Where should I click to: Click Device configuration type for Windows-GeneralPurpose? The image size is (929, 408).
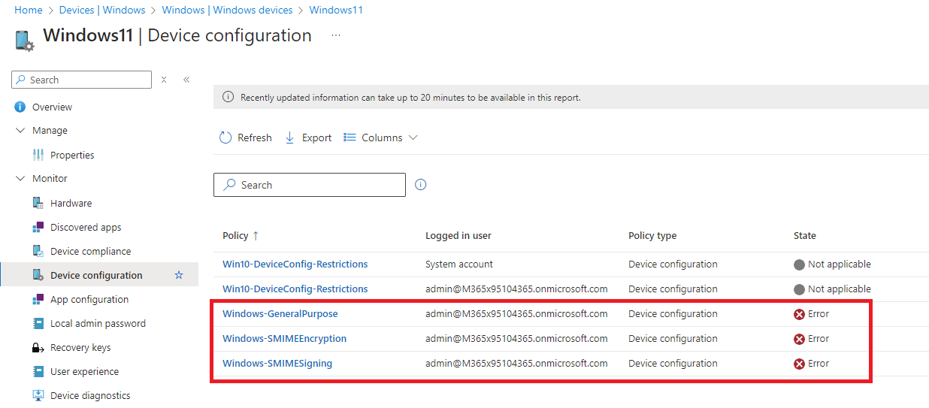point(673,314)
